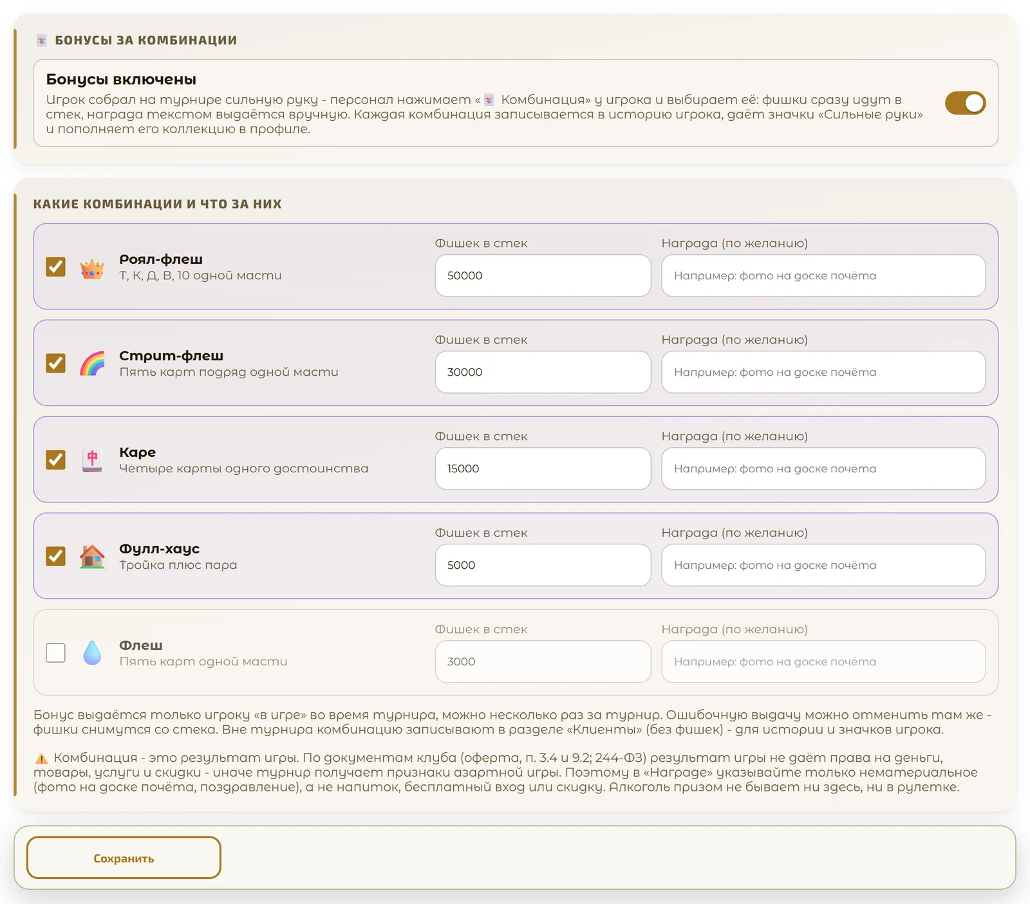Screen dimensions: 1030x904
Task: Edit the Фулл-хаус chips field showing 5000
Action: 543,565
